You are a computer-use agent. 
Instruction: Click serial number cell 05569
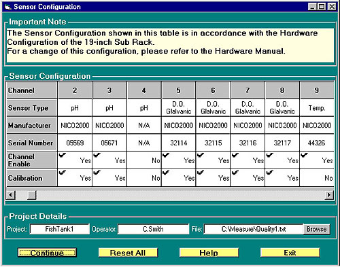[75, 143]
